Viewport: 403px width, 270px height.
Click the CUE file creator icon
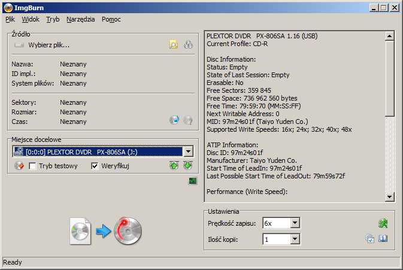189,45
